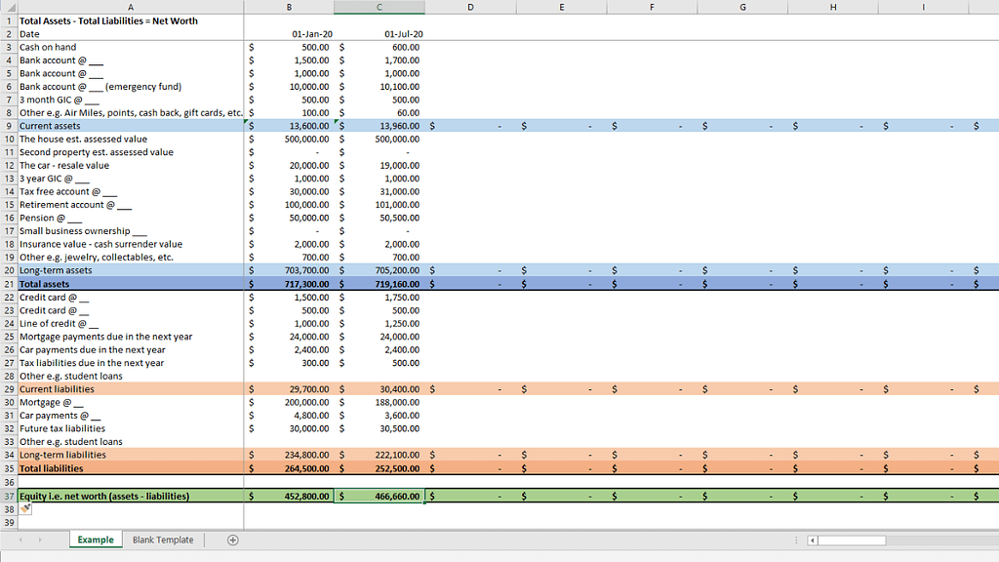The image size is (999, 562).
Task: Add a new sheet with plus icon
Action: coord(232,540)
